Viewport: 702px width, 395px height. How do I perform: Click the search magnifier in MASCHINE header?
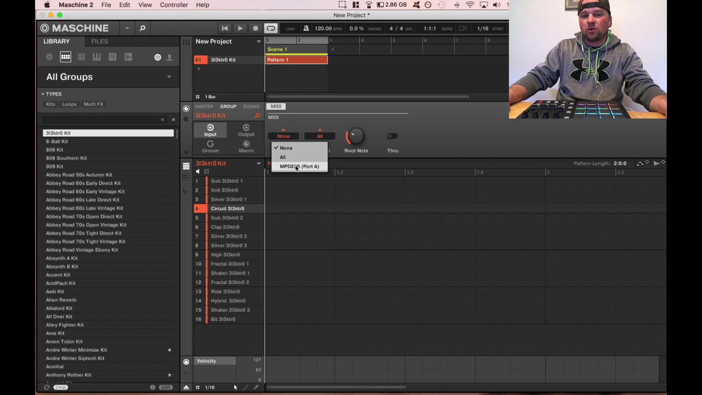143,28
